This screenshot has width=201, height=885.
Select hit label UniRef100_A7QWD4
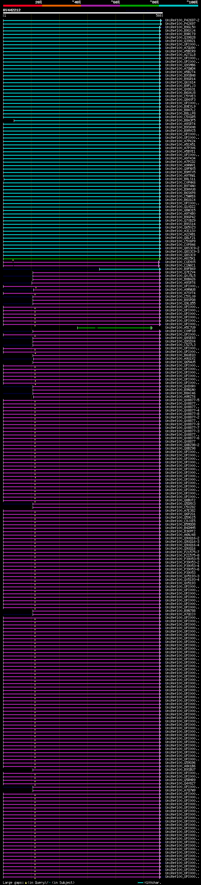click(180, 69)
